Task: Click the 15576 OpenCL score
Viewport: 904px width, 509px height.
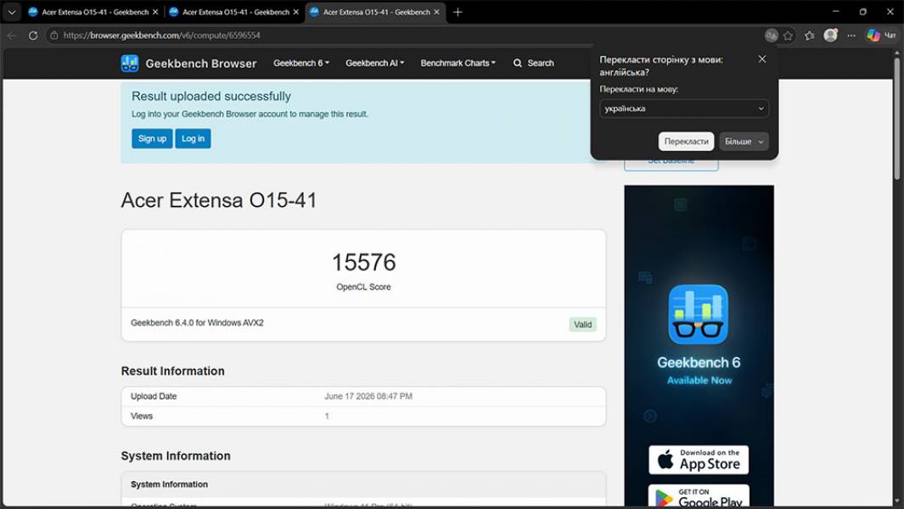Action: click(x=364, y=263)
